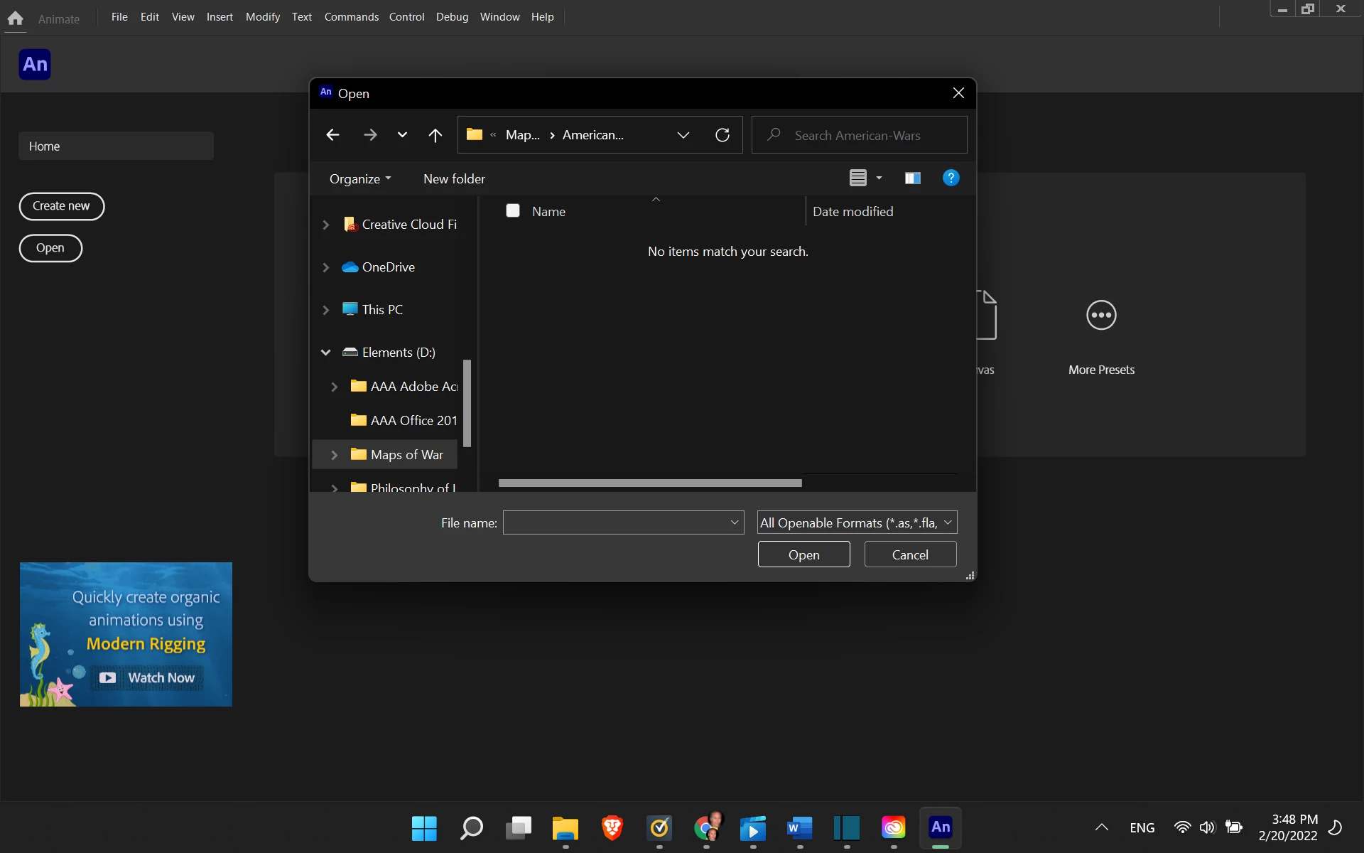
Task: Open the file format filter dropdown
Action: (857, 522)
